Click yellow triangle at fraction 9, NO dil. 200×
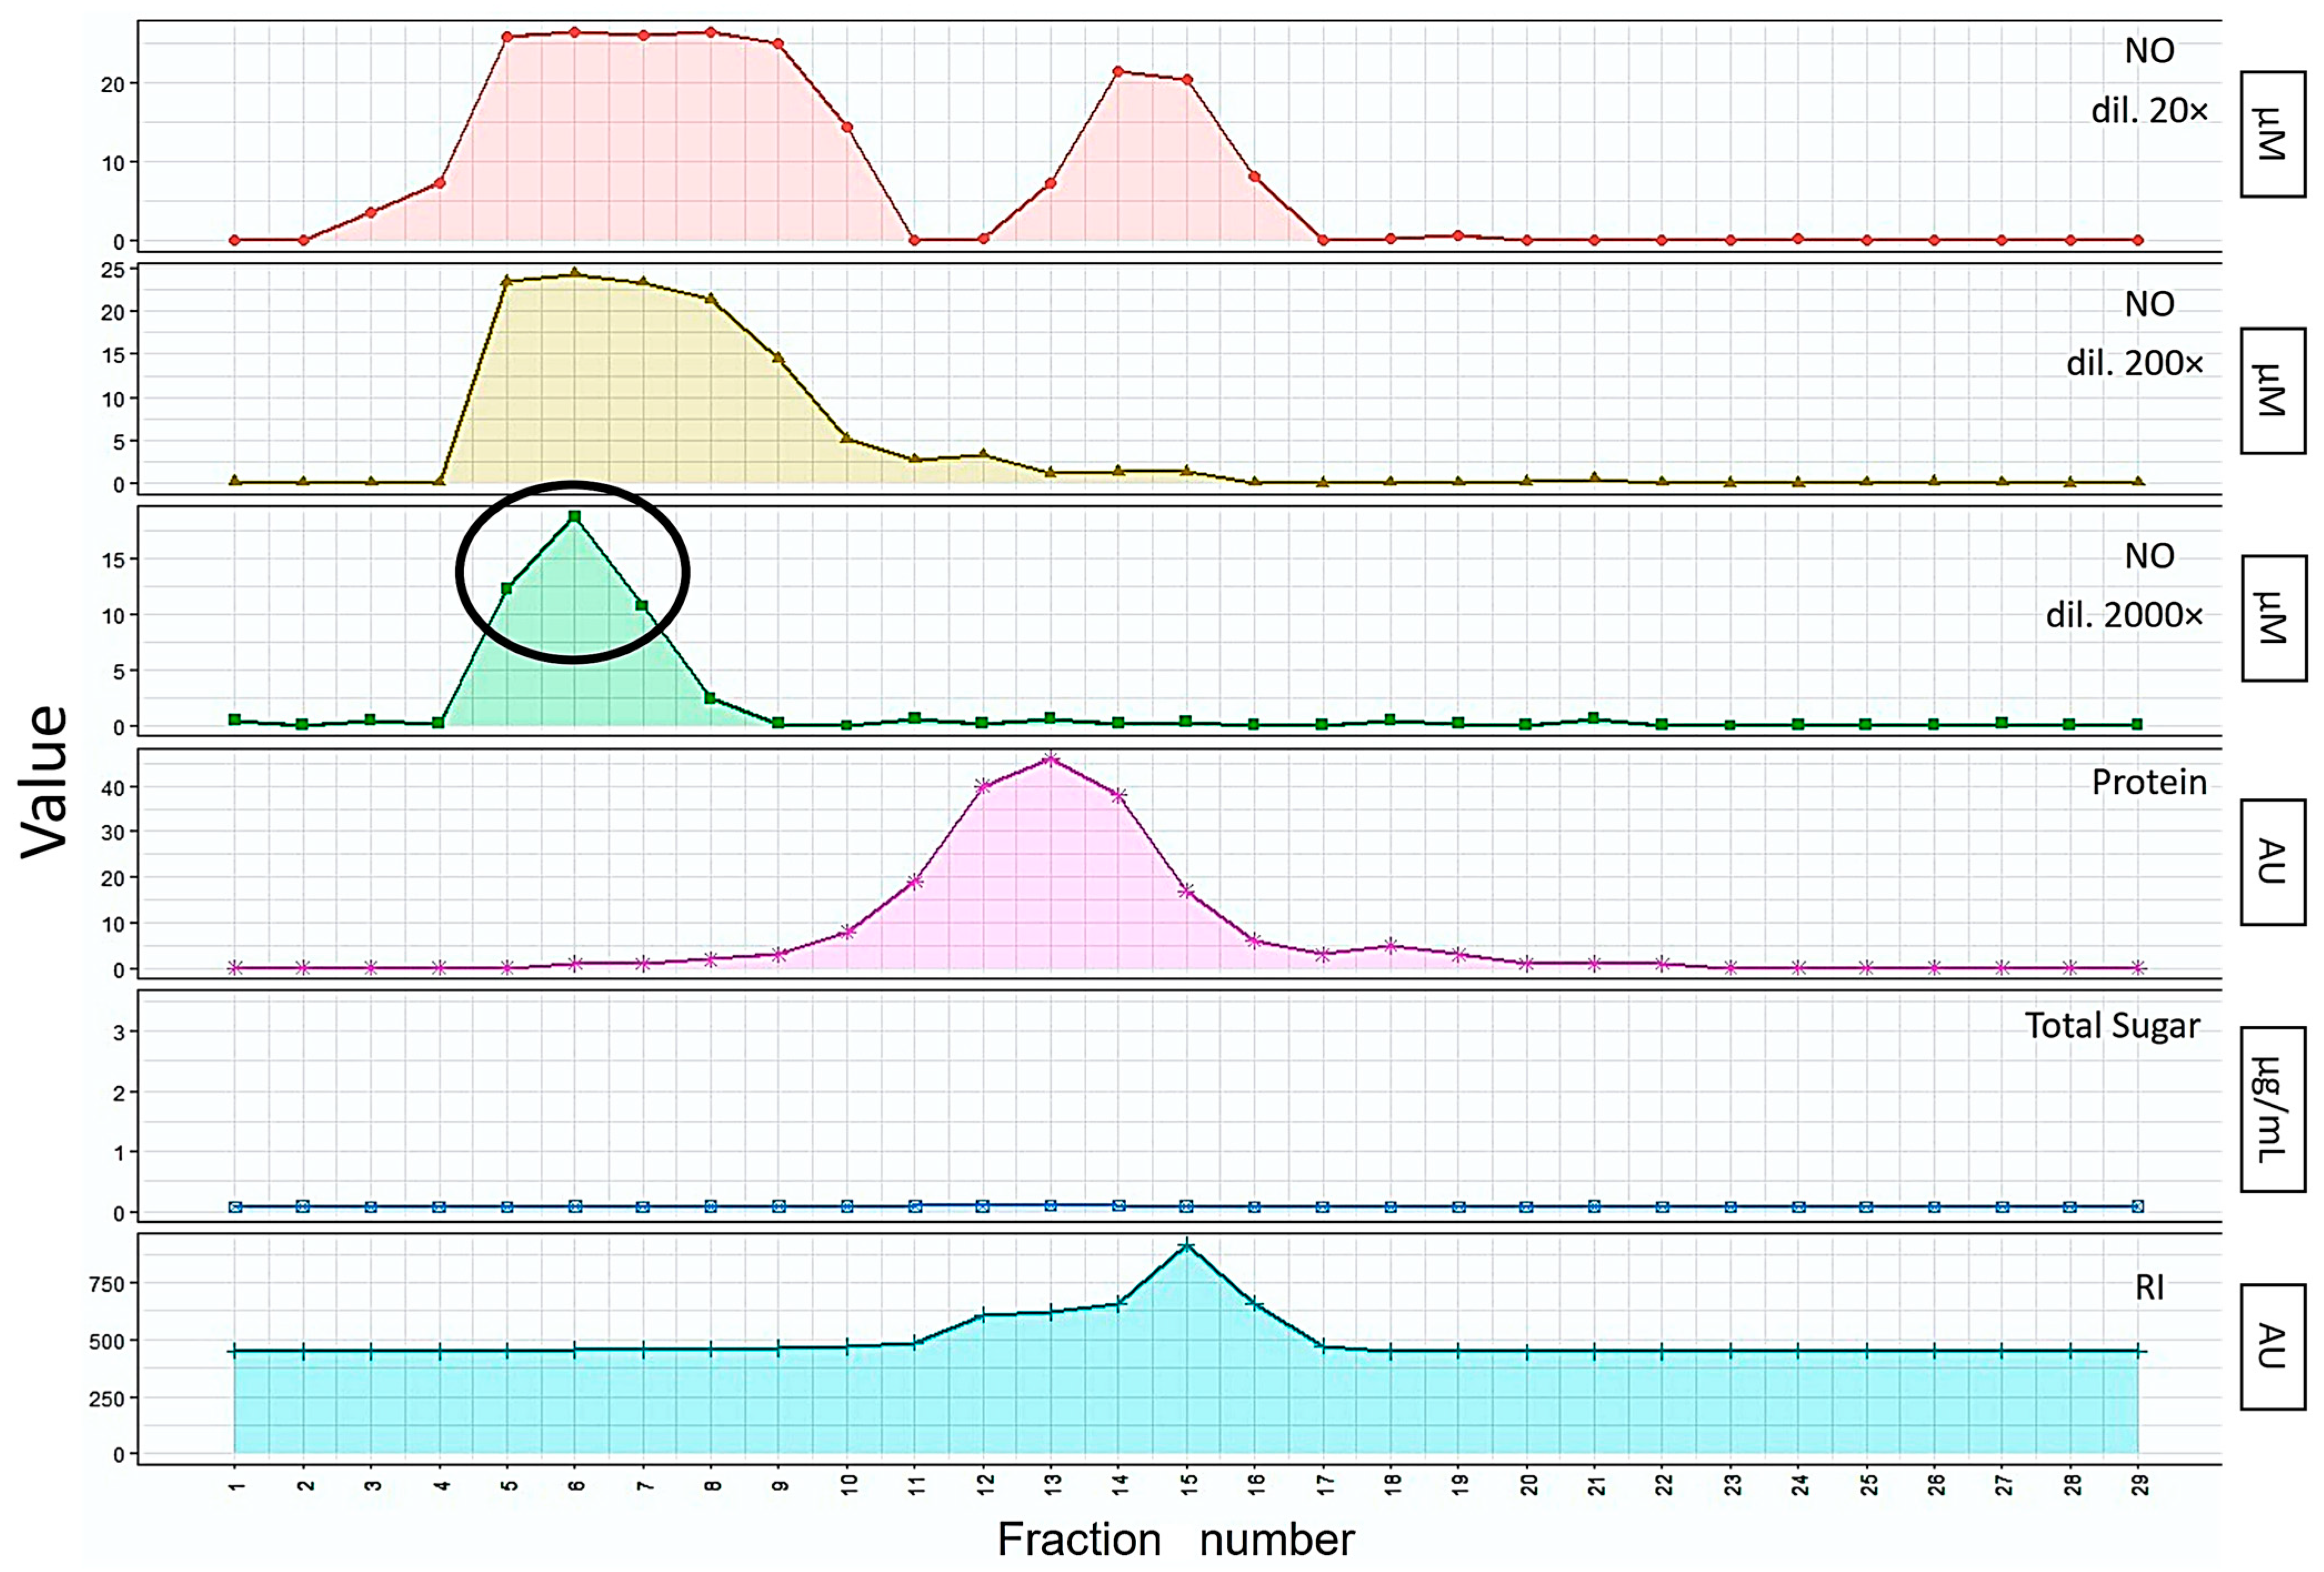 pos(778,357)
